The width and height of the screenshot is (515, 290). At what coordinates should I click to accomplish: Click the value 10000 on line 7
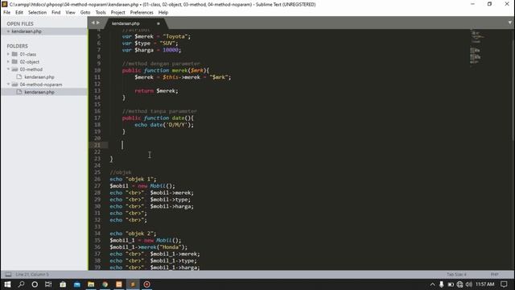point(171,50)
